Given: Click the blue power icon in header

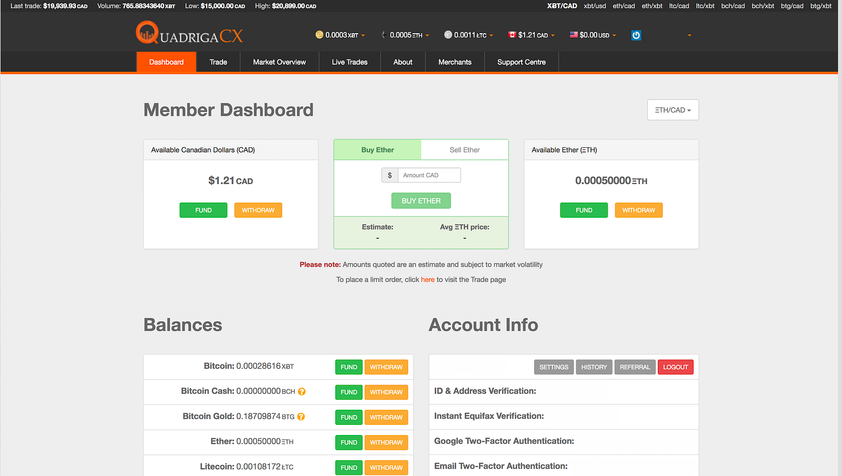Looking at the screenshot, I should point(636,35).
